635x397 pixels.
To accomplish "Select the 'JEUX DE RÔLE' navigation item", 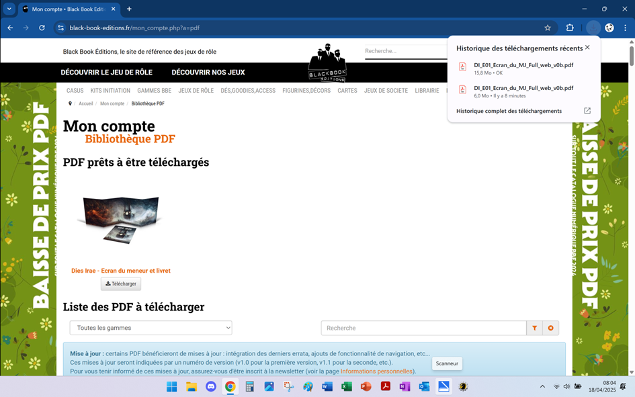I will tap(196, 91).
